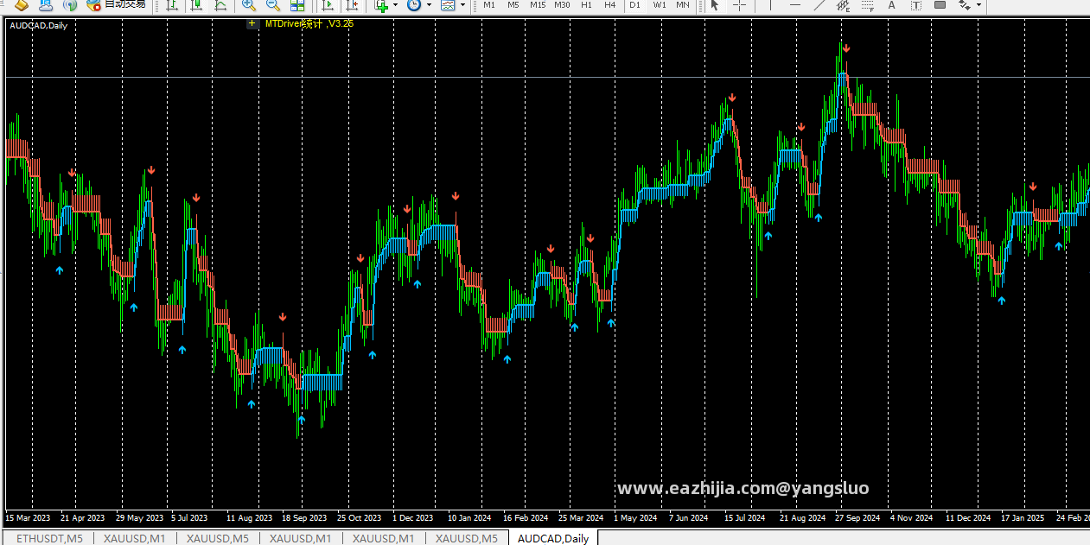Toggle the 自动交易 AutoTrading button
This screenshot has width=1090, height=545.
point(115,4)
